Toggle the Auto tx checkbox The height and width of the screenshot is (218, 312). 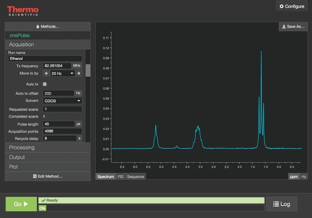(45, 84)
